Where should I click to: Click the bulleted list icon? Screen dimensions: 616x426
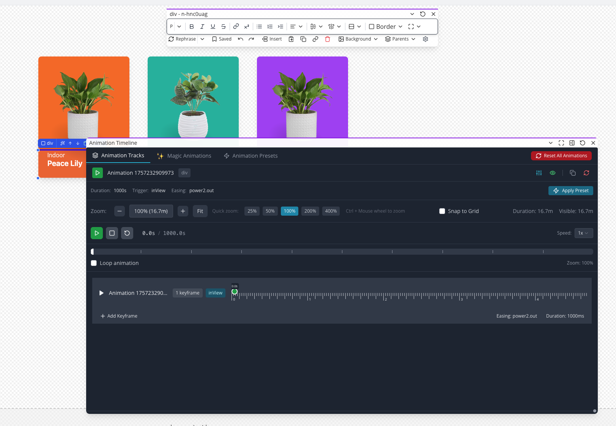pos(259,27)
